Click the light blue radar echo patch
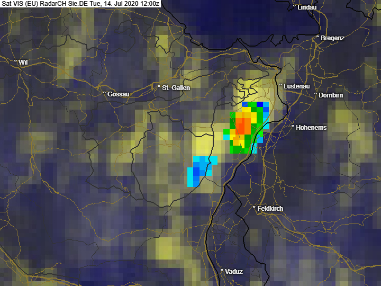The image size is (381, 286). pyautogui.click(x=201, y=171)
